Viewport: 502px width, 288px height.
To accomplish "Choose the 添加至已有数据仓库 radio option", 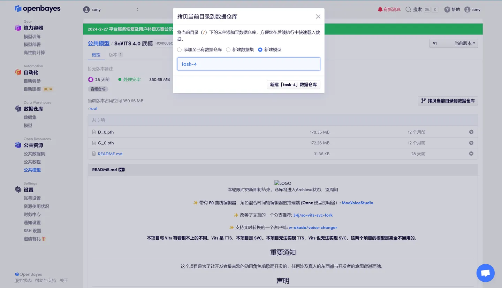I will tap(179, 49).
